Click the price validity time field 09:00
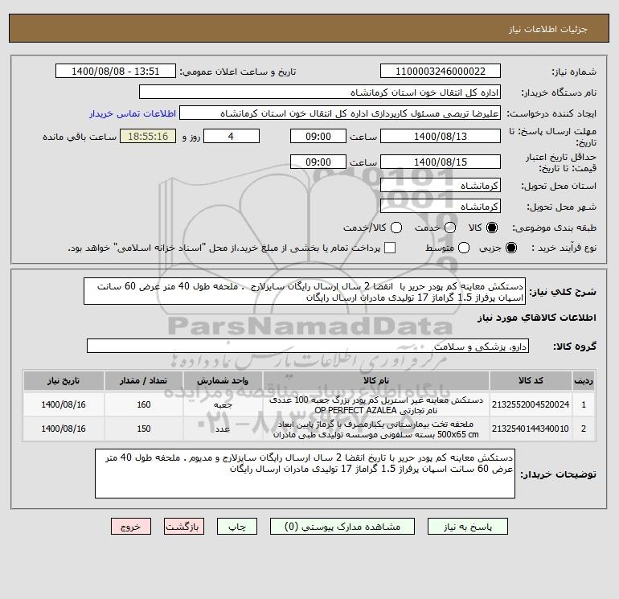This screenshot has height=599, width=619. coord(318,162)
